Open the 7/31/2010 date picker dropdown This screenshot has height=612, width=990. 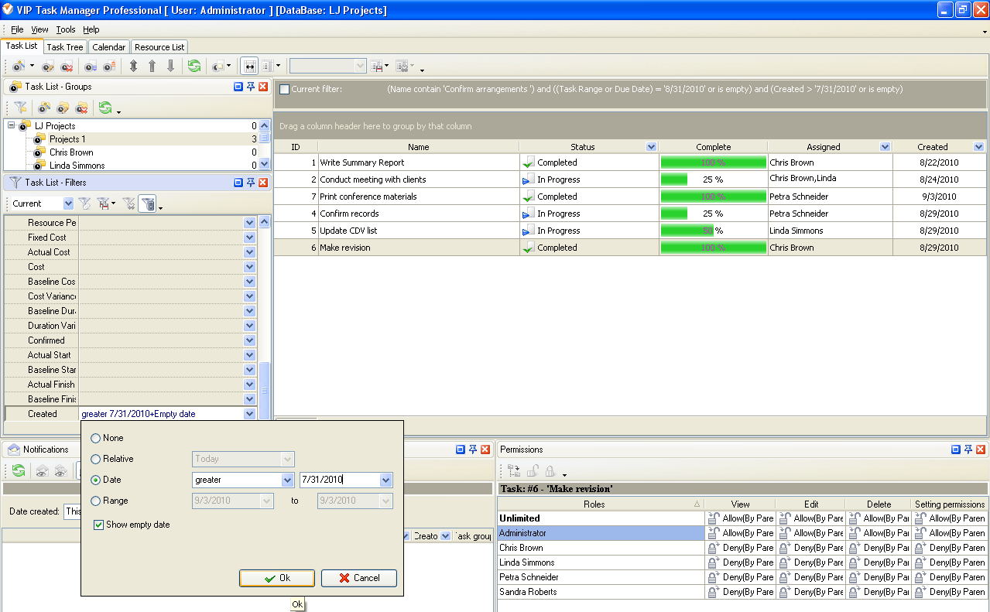coord(385,480)
